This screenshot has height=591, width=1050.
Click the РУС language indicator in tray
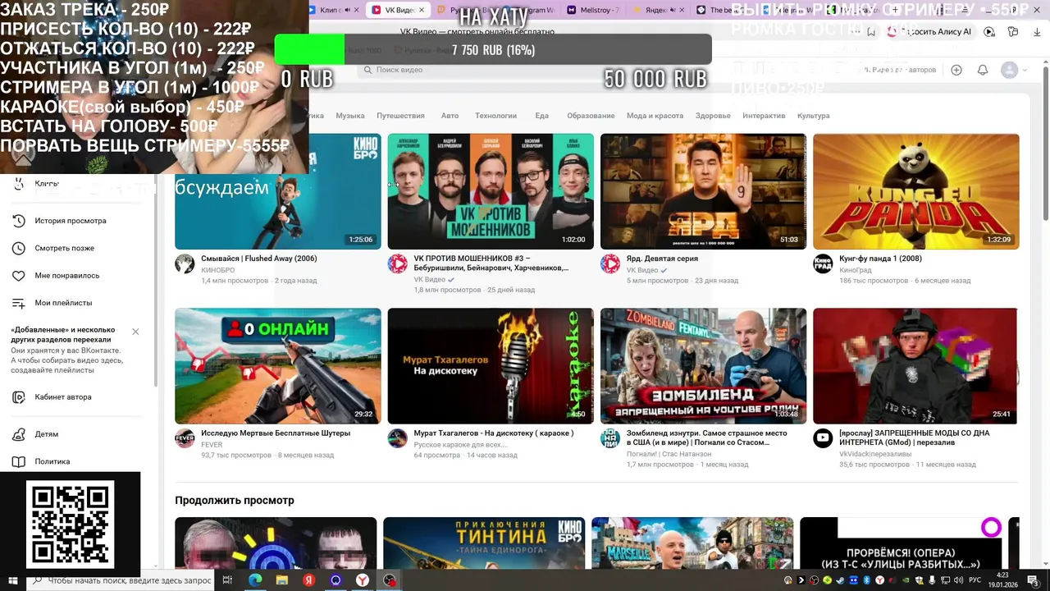(x=976, y=580)
